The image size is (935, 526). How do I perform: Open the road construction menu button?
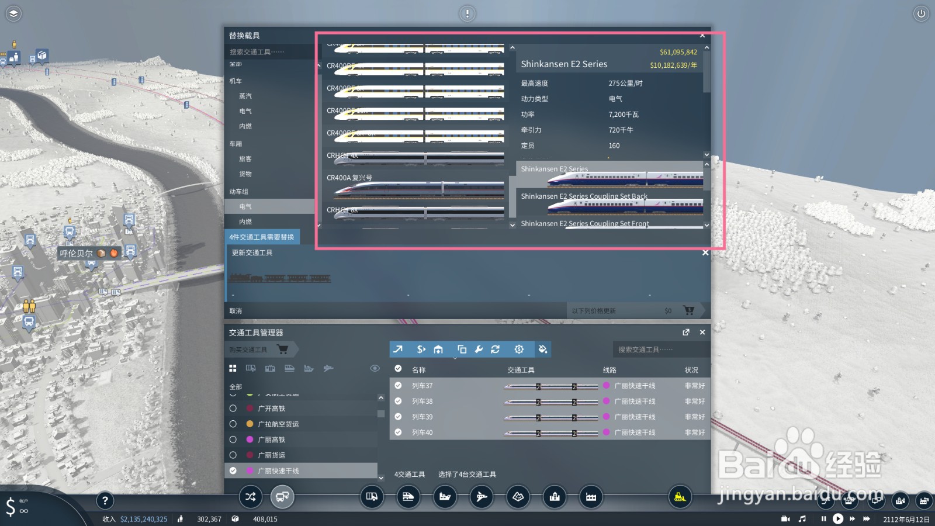372,497
